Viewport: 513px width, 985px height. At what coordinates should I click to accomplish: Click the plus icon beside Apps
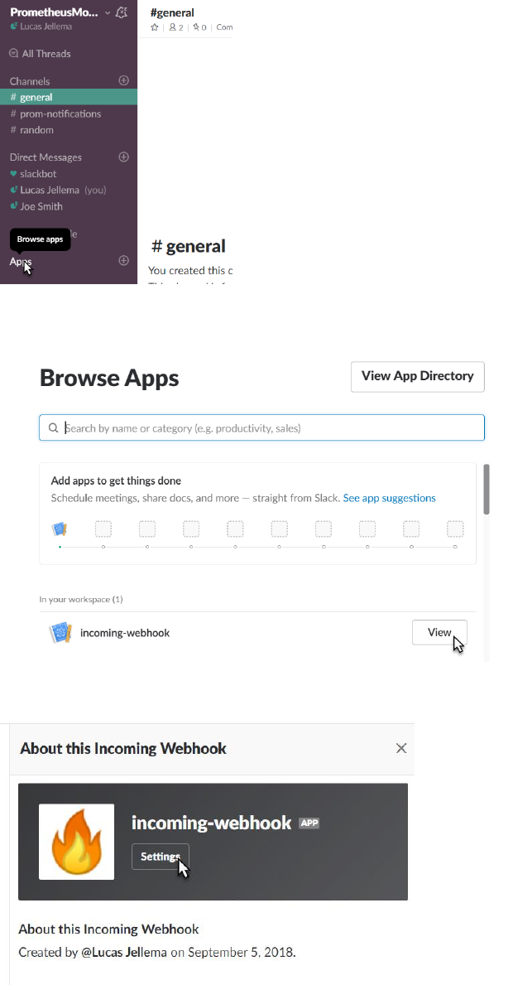point(124,261)
